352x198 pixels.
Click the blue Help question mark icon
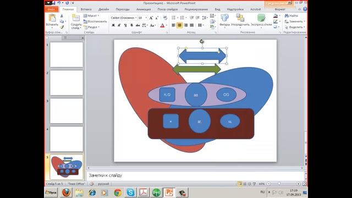coord(305,9)
